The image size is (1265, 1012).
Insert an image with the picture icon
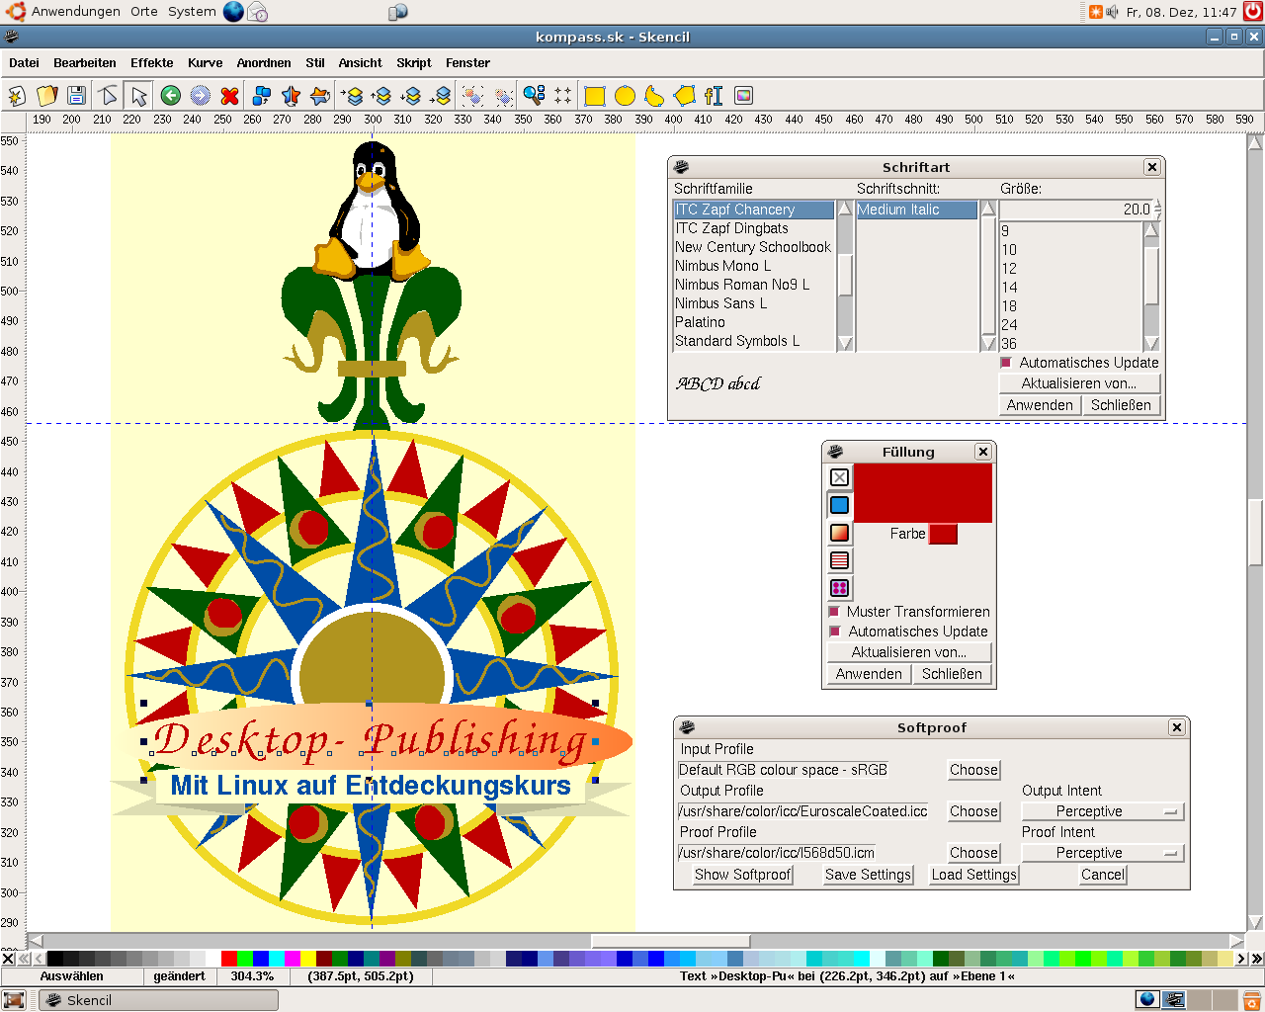pyautogui.click(x=743, y=95)
